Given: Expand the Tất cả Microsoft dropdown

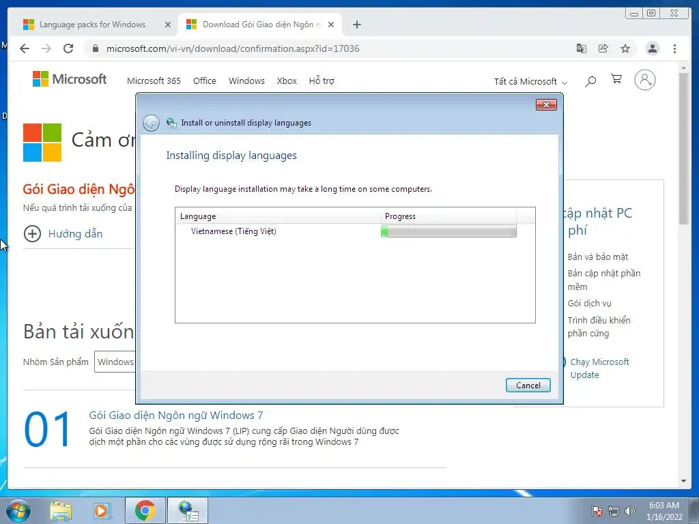Looking at the screenshot, I should click(530, 82).
